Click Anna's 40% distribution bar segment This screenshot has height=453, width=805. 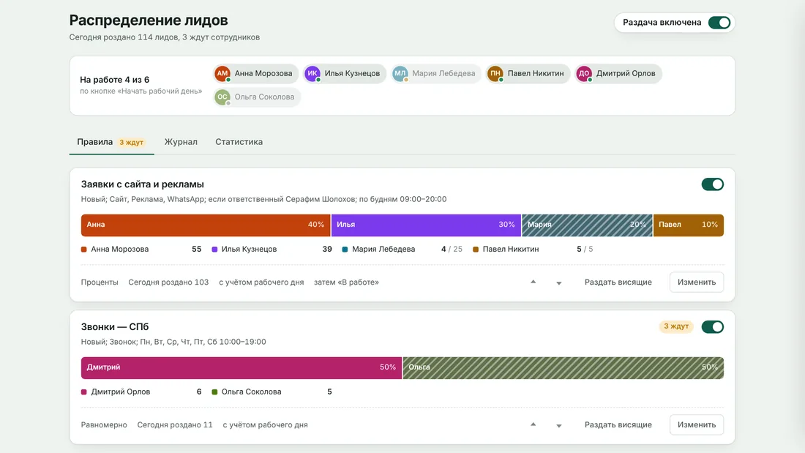click(206, 225)
